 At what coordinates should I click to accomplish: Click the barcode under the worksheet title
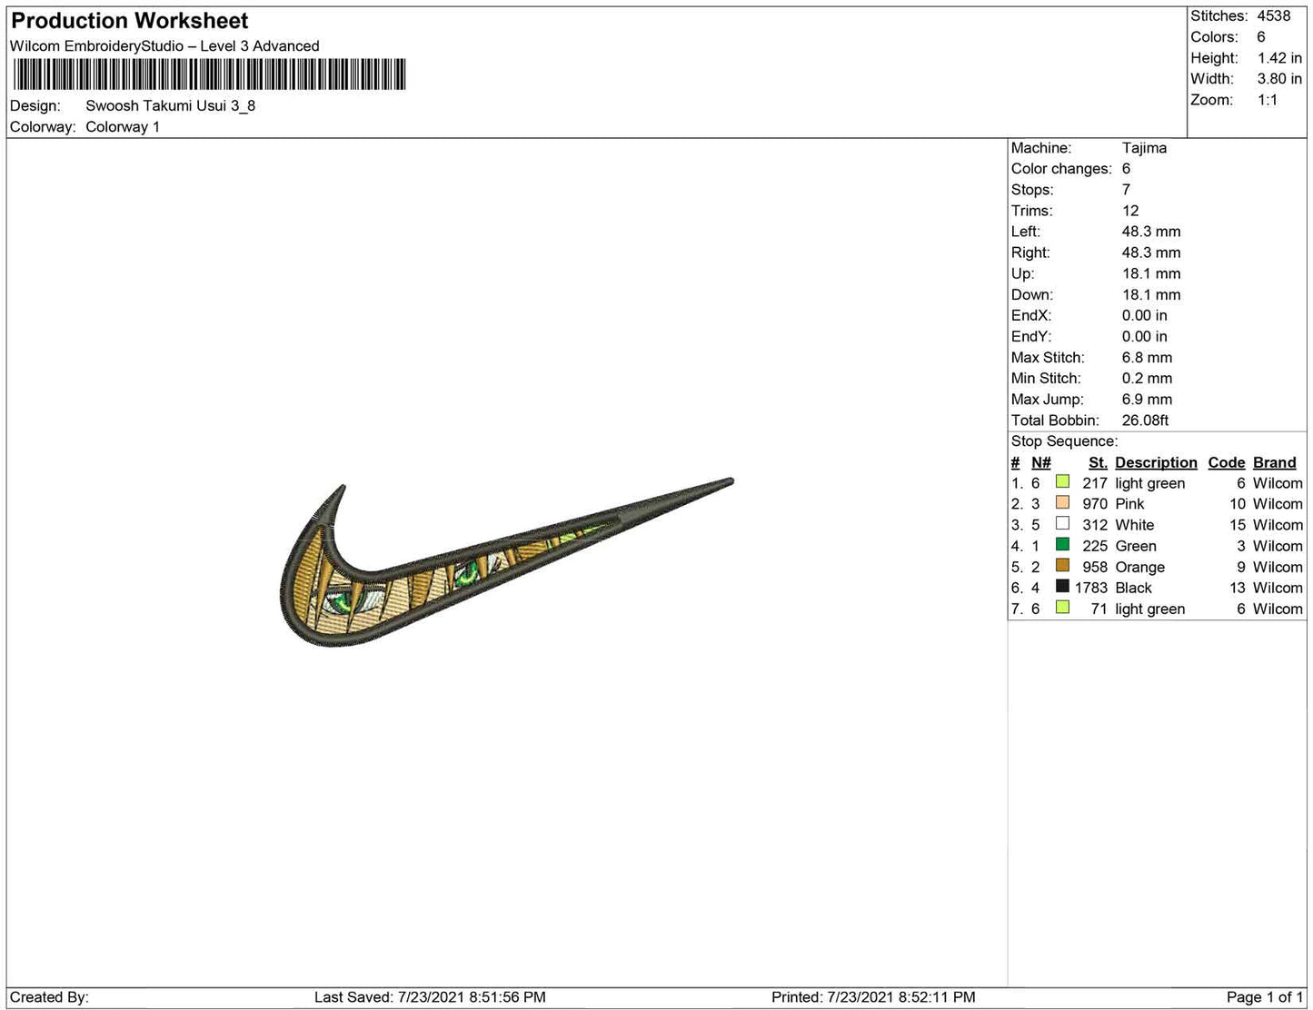coord(209,74)
